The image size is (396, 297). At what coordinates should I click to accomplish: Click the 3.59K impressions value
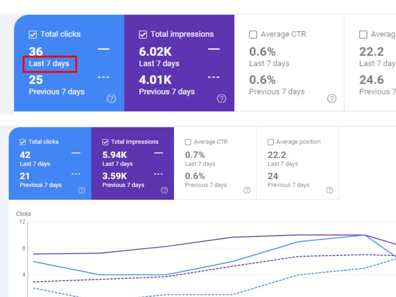[x=115, y=176]
